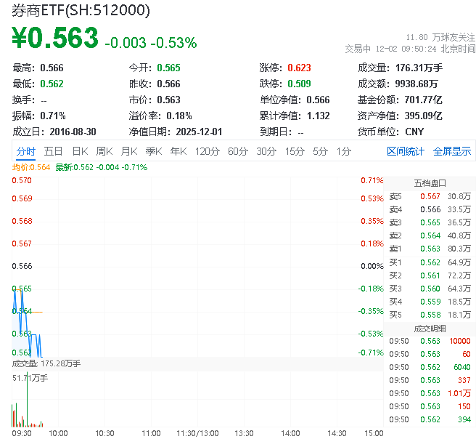This screenshot has height=447, width=476.
Task: Open the 年K chart tab
Action: tap(178, 151)
